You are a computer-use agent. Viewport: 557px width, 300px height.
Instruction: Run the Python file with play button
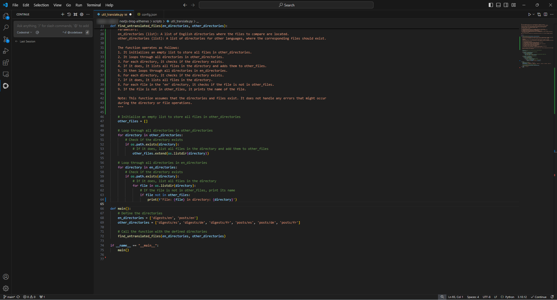click(529, 14)
